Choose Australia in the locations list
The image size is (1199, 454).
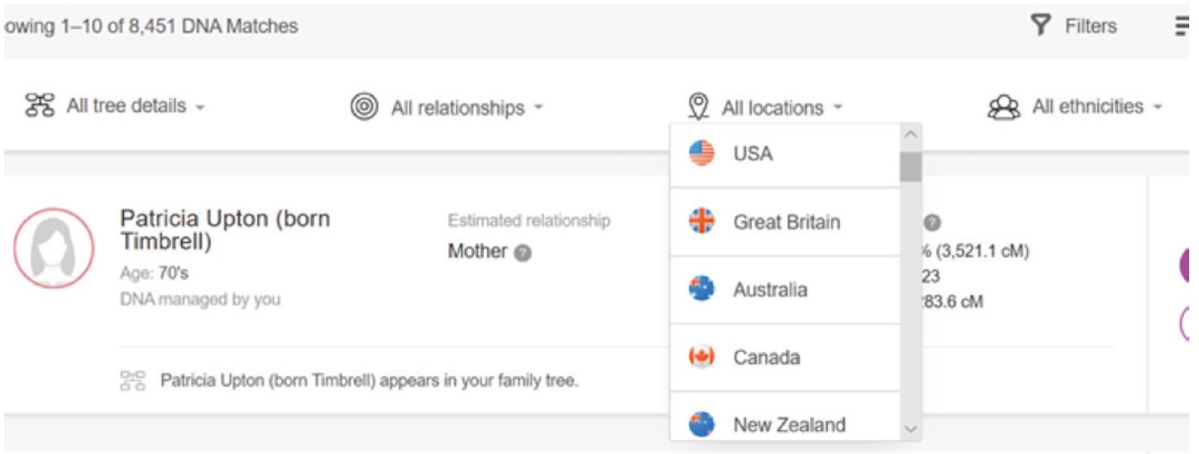tap(769, 289)
